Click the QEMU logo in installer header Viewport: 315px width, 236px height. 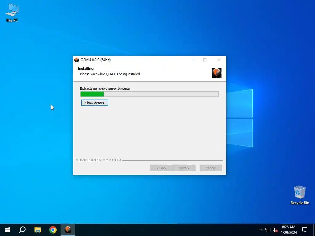click(x=216, y=73)
